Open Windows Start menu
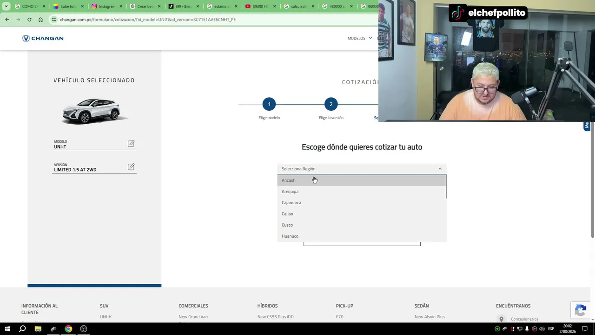The height and width of the screenshot is (335, 595). [7, 329]
